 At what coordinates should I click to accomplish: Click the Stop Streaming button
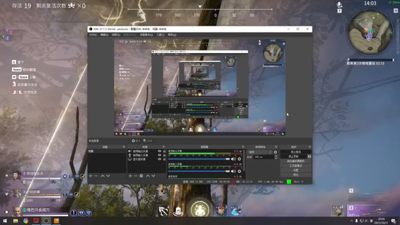[295, 152]
